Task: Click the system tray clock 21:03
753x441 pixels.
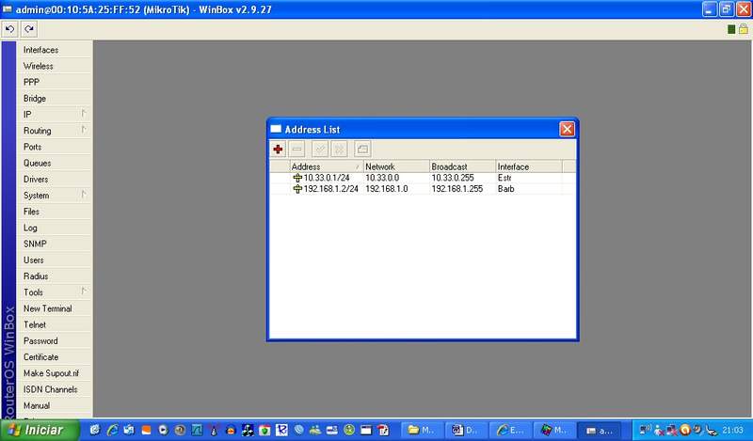Action: 733,431
